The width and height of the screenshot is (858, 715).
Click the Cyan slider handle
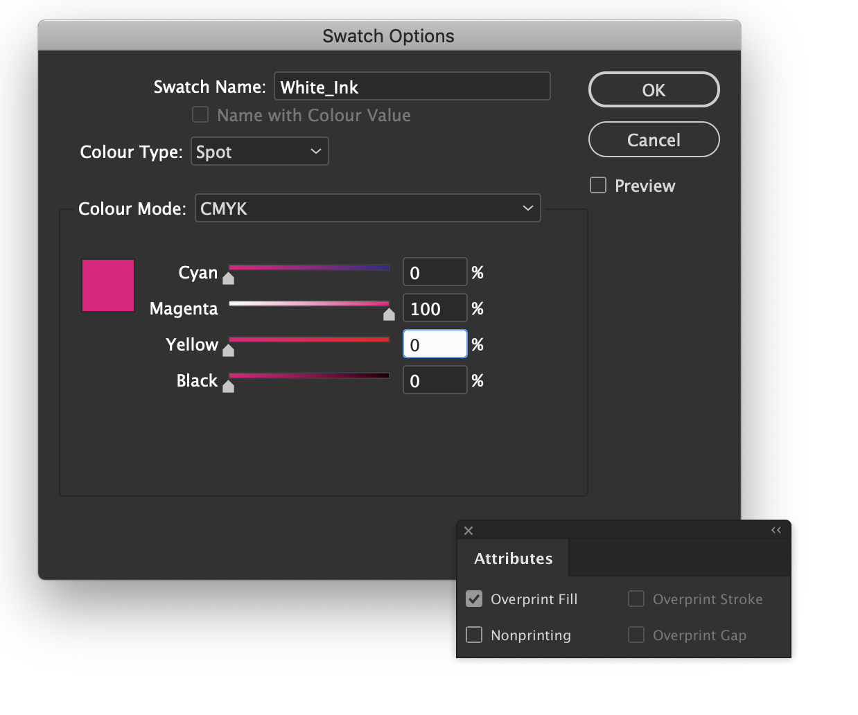(x=228, y=279)
